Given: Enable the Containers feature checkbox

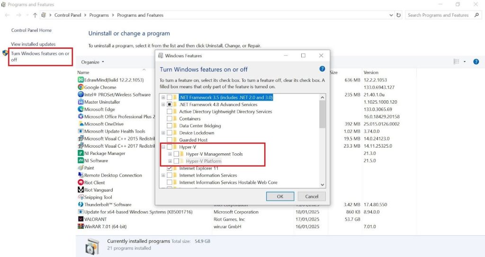Looking at the screenshot, I should tap(170, 119).
